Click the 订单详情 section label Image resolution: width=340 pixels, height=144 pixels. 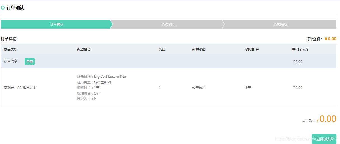point(9,39)
